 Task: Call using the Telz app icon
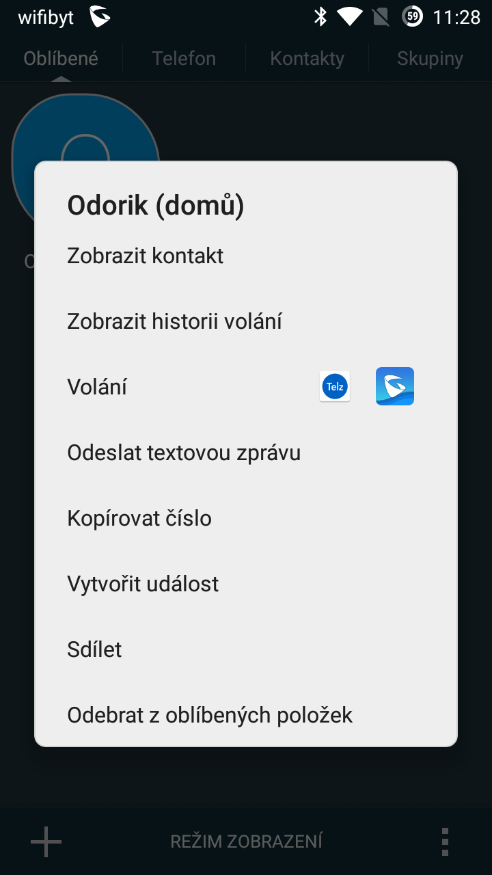[335, 386]
